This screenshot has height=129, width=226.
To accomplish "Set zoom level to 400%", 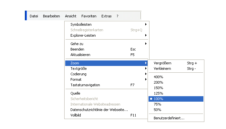I will click(176, 77).
